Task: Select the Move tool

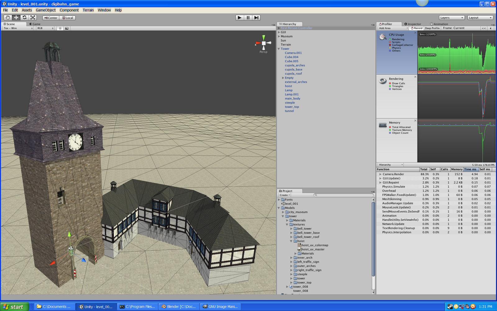Action: tap(16, 18)
